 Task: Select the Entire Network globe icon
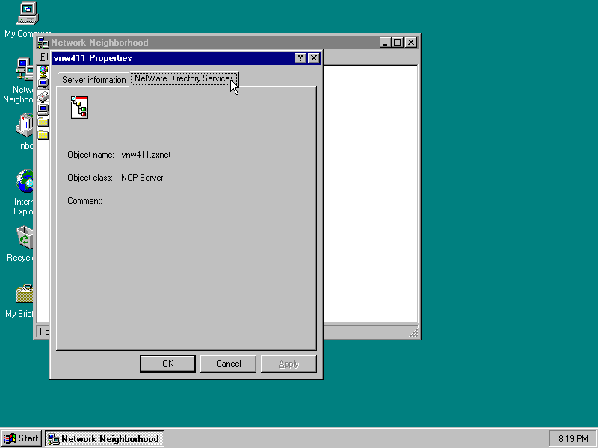[43, 70]
